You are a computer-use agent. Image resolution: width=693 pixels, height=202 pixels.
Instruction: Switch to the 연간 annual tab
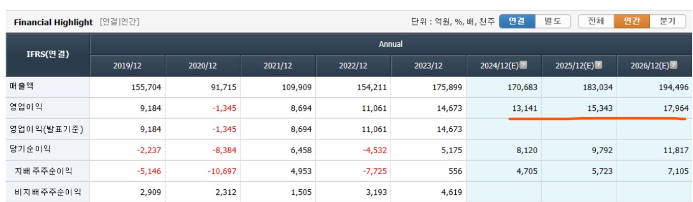[x=631, y=21]
